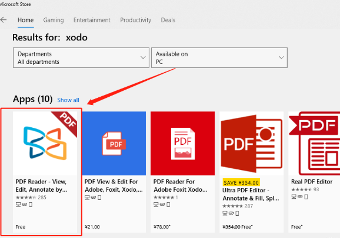Viewport: 340px width, 238px height.
Task: Open the red PDF Reader For Adobe Foxit icon
Action: [x=182, y=143]
